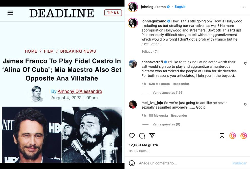Open the emoji picker smiley icon

[132, 163]
